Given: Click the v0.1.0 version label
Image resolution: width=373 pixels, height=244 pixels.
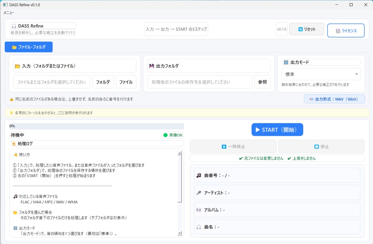Looking at the screenshot, I should point(282,29).
